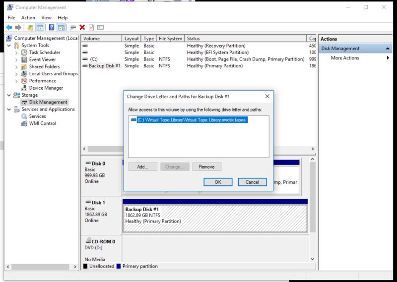
Task: Sort by the Status column header
Action: point(245,39)
